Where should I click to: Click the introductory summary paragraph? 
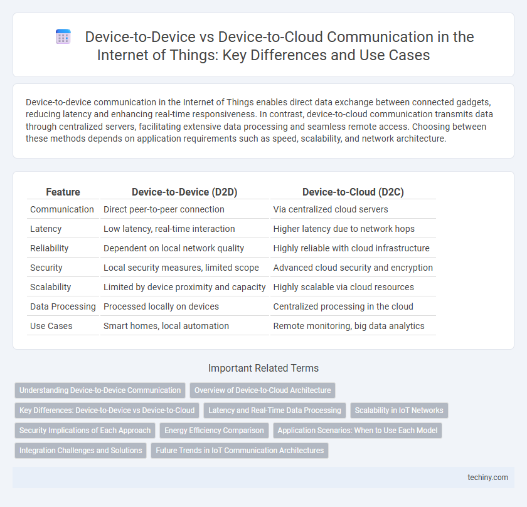tap(259, 120)
